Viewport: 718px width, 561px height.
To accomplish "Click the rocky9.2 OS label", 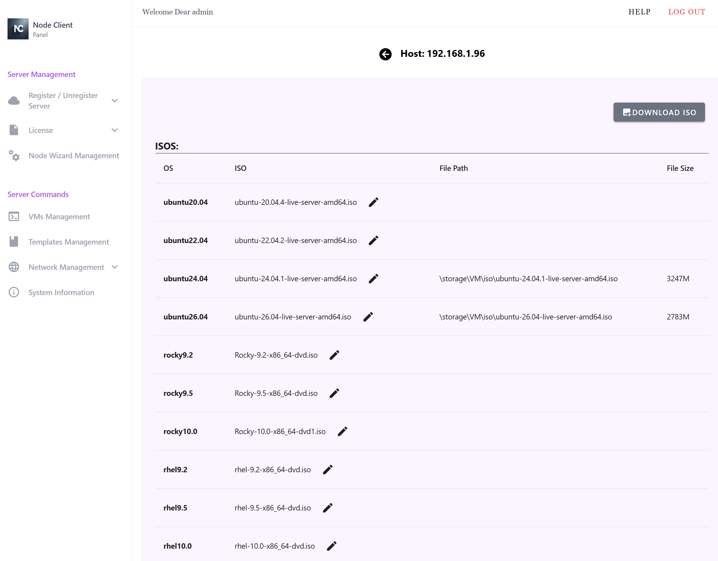I will [178, 355].
